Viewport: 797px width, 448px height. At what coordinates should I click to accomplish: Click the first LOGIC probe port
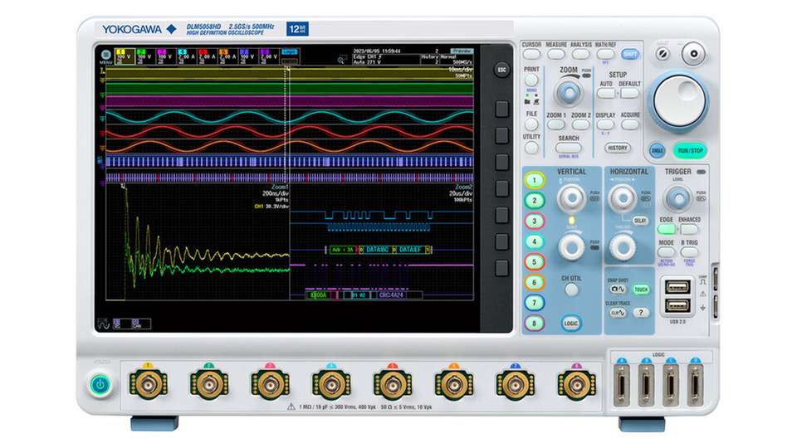click(621, 386)
